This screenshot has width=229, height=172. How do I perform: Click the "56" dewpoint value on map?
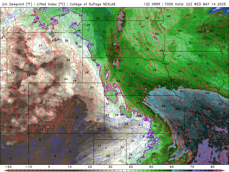coord(173,80)
